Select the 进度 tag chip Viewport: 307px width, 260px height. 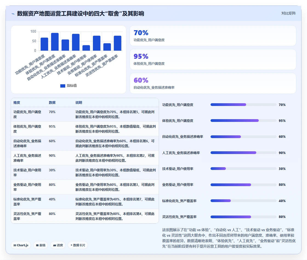(58, 245)
